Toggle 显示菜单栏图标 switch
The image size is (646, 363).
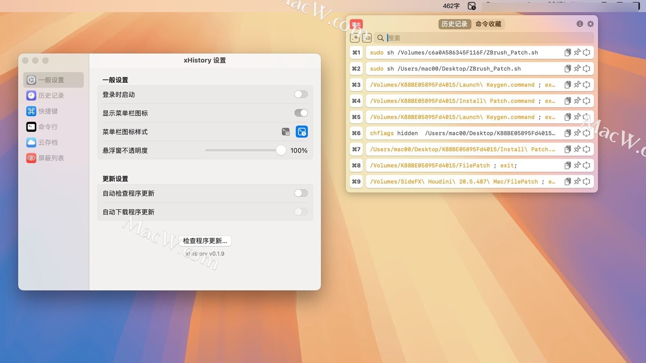pos(301,113)
